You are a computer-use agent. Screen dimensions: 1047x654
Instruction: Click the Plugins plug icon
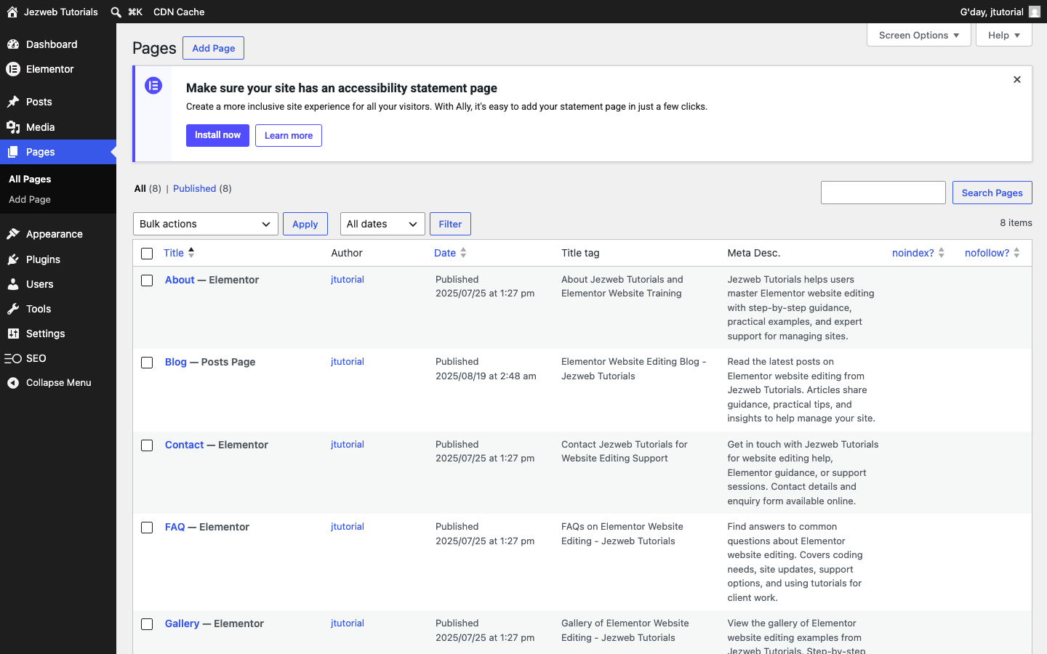tap(13, 259)
